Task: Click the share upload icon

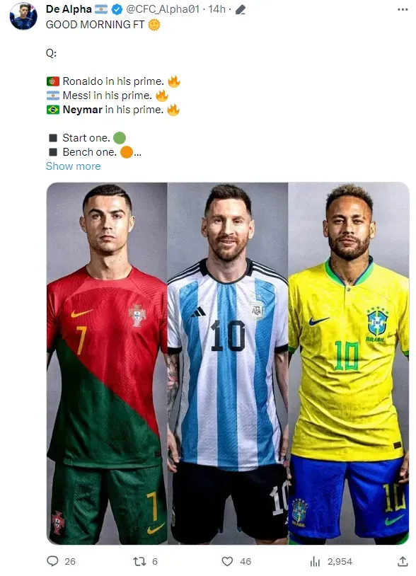Action: (403, 561)
